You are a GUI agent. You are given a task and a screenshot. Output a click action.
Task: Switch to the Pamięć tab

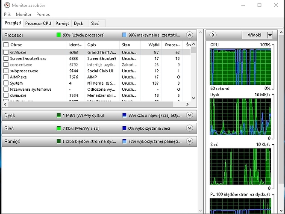point(62,23)
